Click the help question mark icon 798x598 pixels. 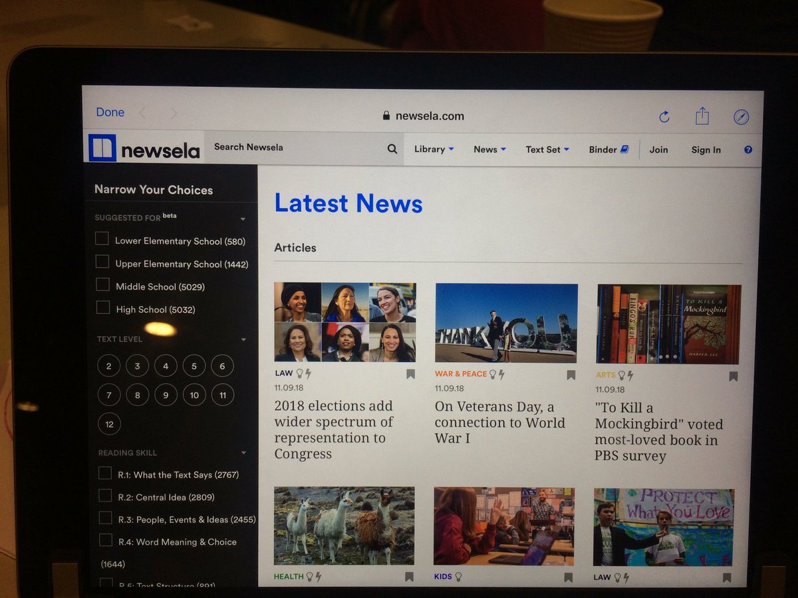coord(747,149)
